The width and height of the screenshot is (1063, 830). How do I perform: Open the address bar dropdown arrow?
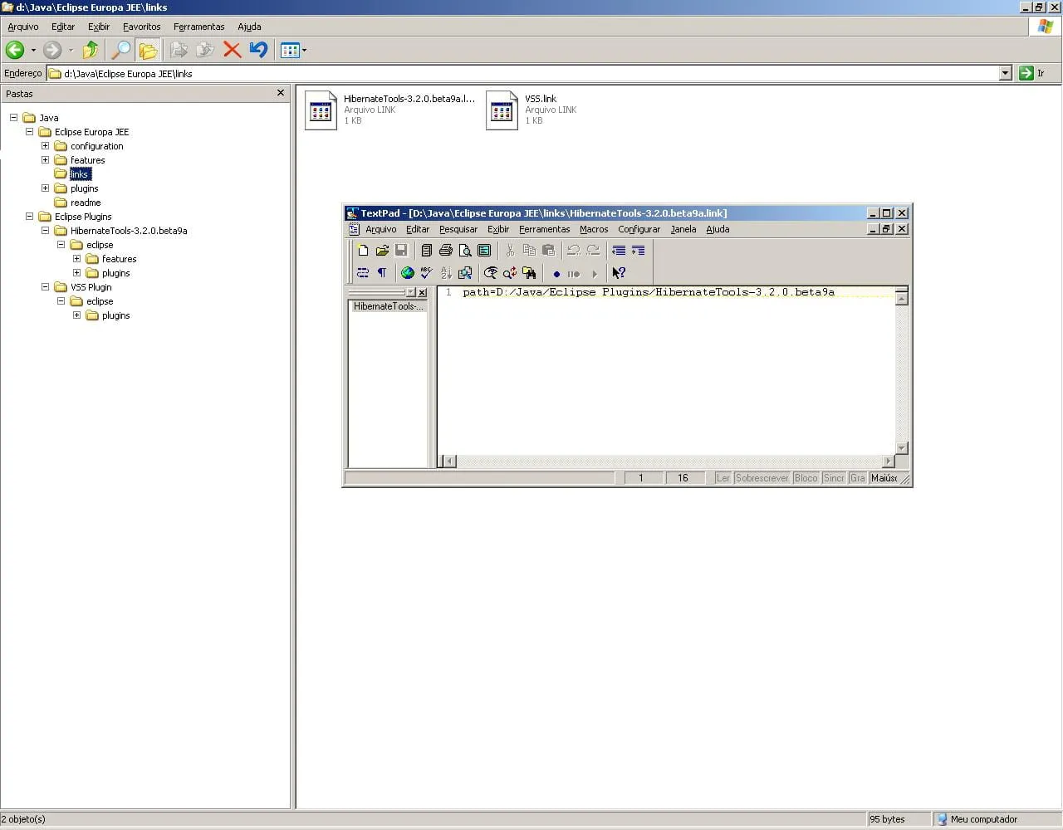pos(1005,73)
